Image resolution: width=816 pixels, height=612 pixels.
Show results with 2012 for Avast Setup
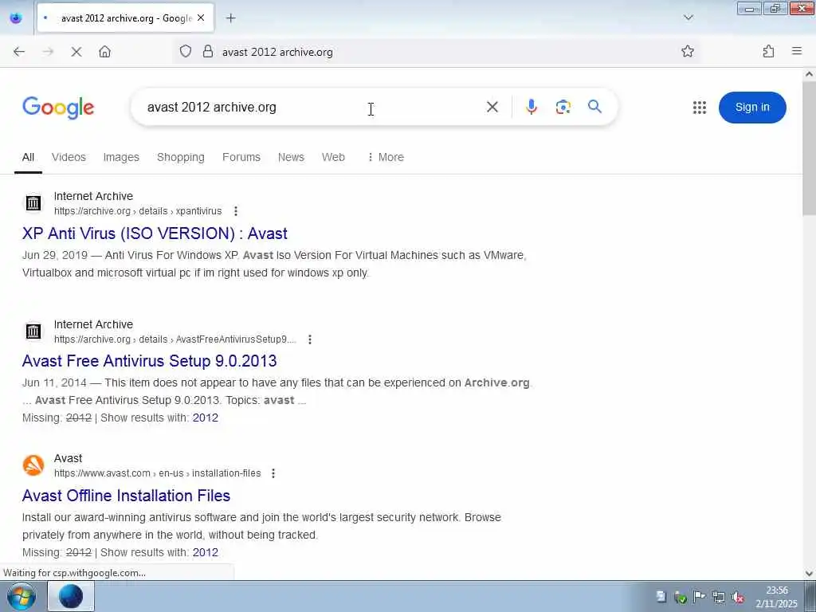(205, 418)
